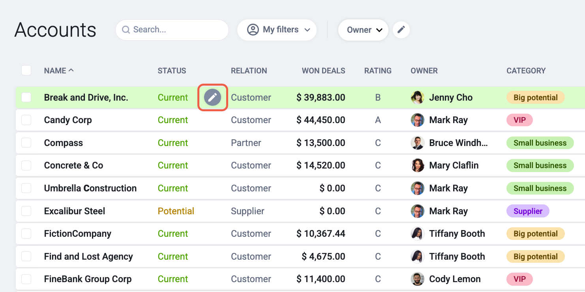This screenshot has width=585, height=292.
Task: Click the VIP tag in FineBank Group Corp row
Action: (519, 279)
